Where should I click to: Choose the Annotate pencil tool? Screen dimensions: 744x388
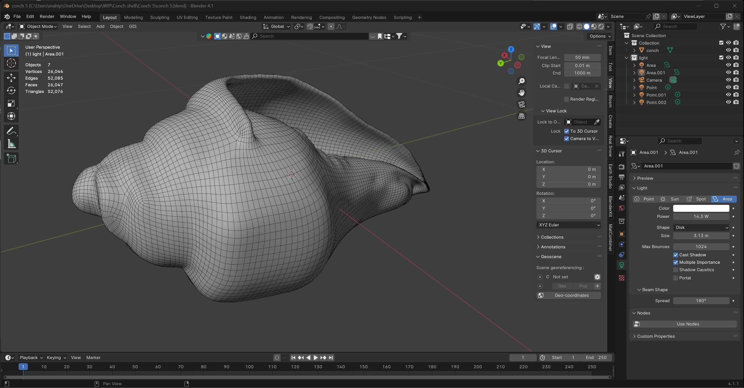pyautogui.click(x=11, y=131)
